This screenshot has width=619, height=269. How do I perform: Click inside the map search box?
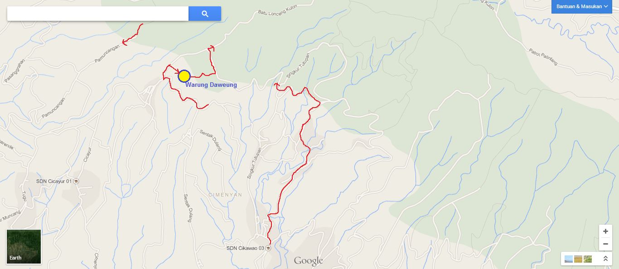click(98, 14)
